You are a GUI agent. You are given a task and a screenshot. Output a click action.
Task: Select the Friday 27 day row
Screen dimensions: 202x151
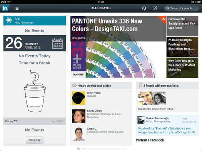[35, 121]
